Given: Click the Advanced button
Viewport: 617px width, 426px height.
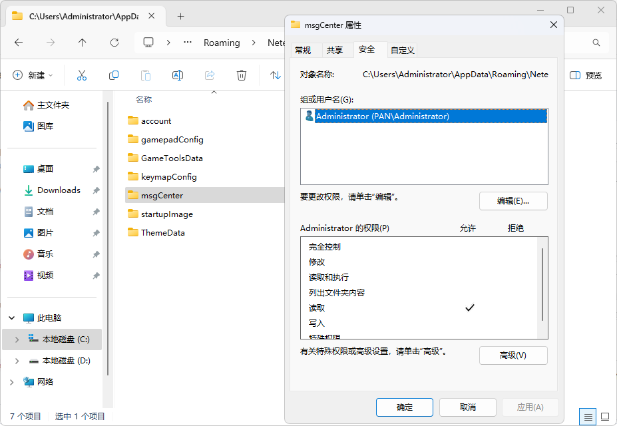Looking at the screenshot, I should pyautogui.click(x=513, y=355).
